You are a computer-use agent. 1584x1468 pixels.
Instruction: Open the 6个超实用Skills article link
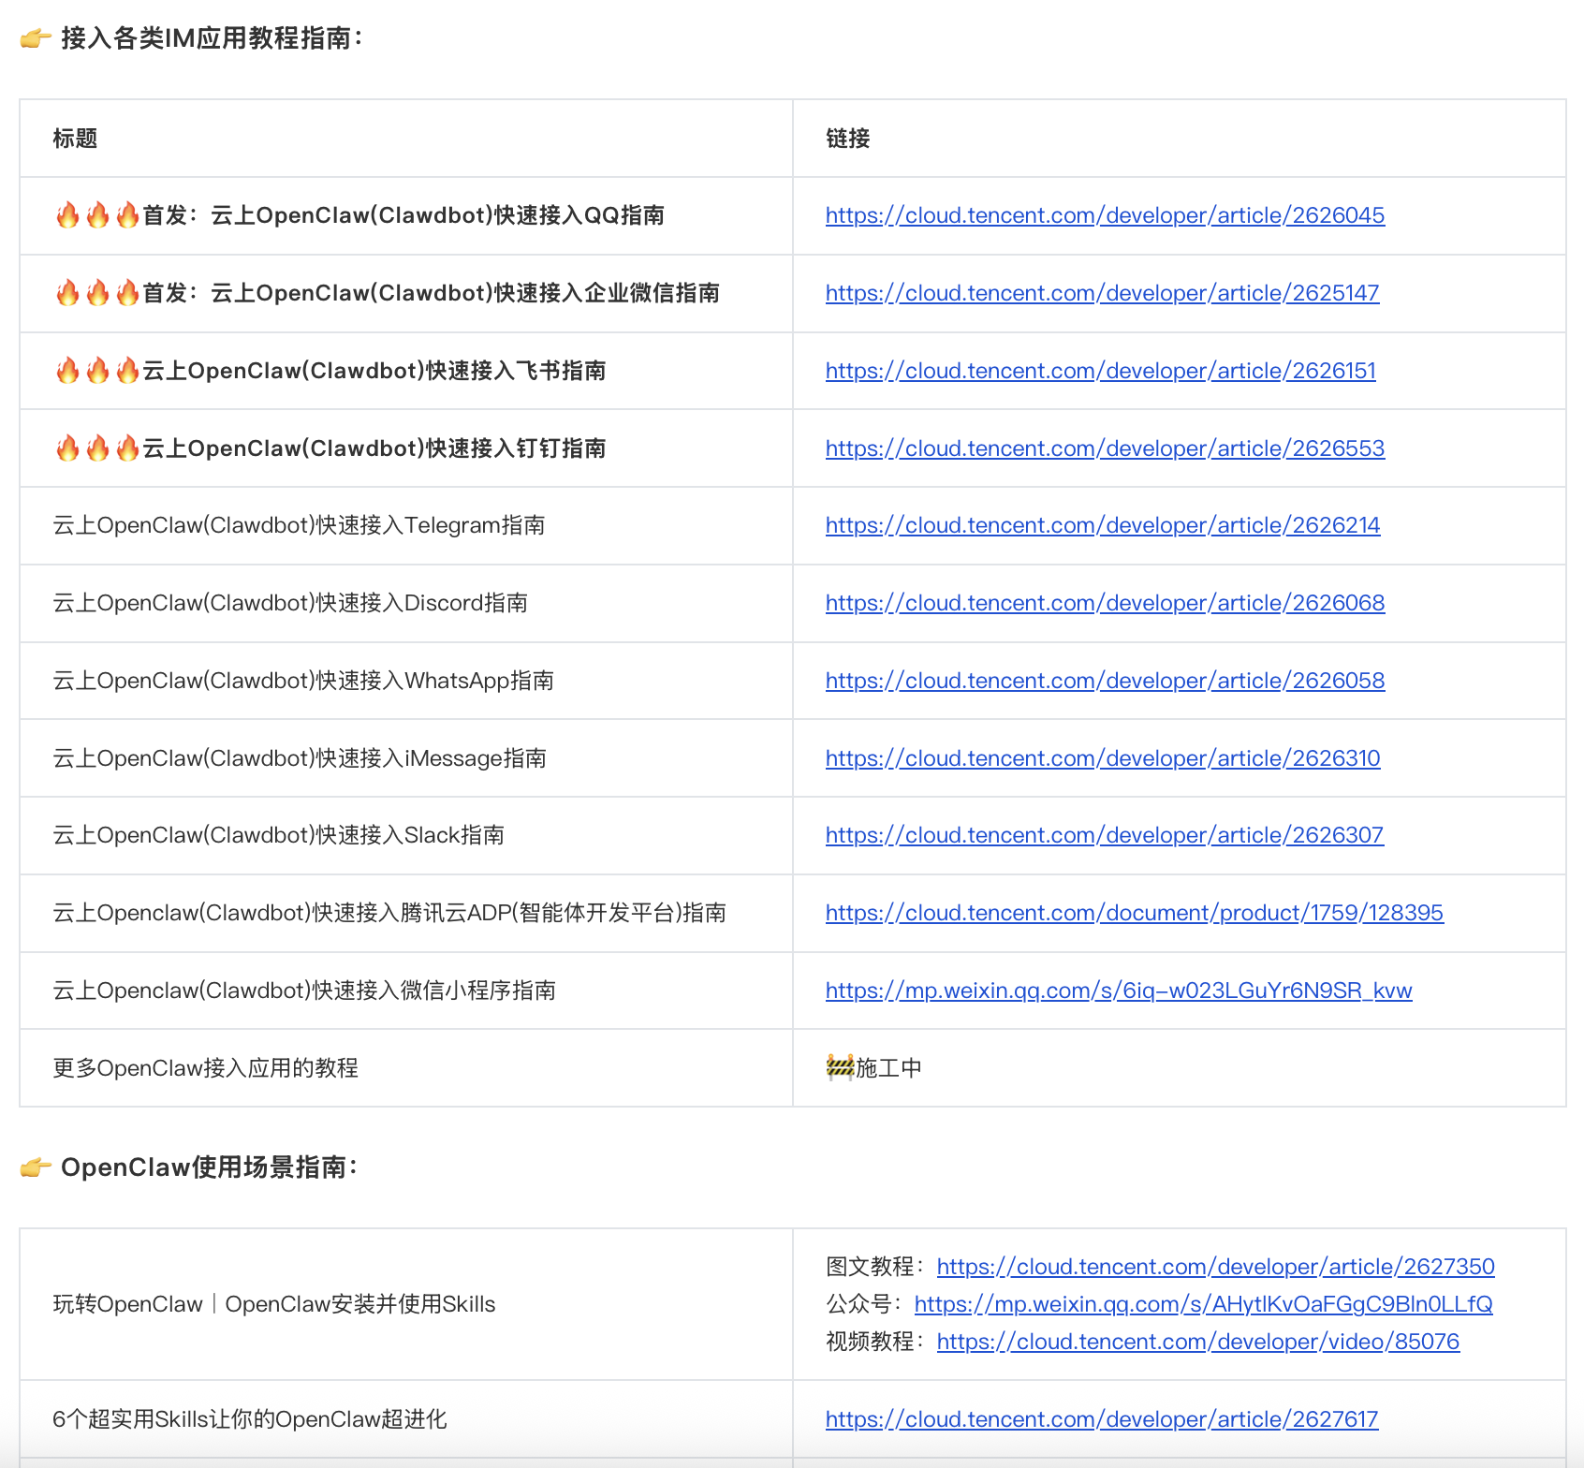click(x=1101, y=1418)
